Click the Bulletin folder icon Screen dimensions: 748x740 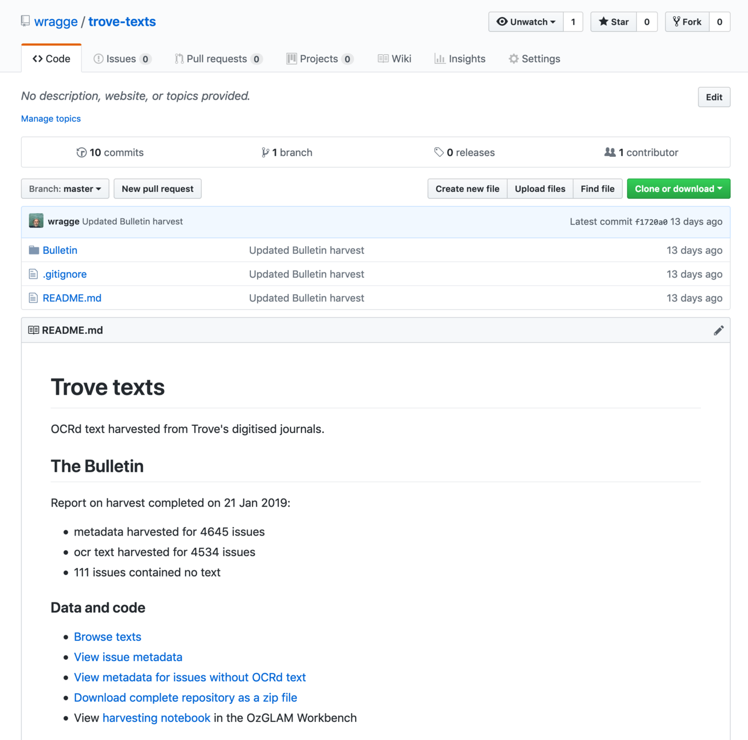(34, 250)
